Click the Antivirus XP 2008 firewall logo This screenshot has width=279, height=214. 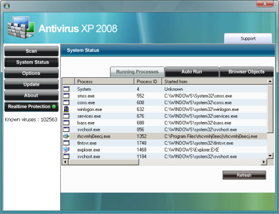coord(21,27)
